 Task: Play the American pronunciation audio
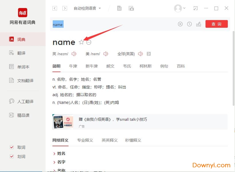pos(106,54)
